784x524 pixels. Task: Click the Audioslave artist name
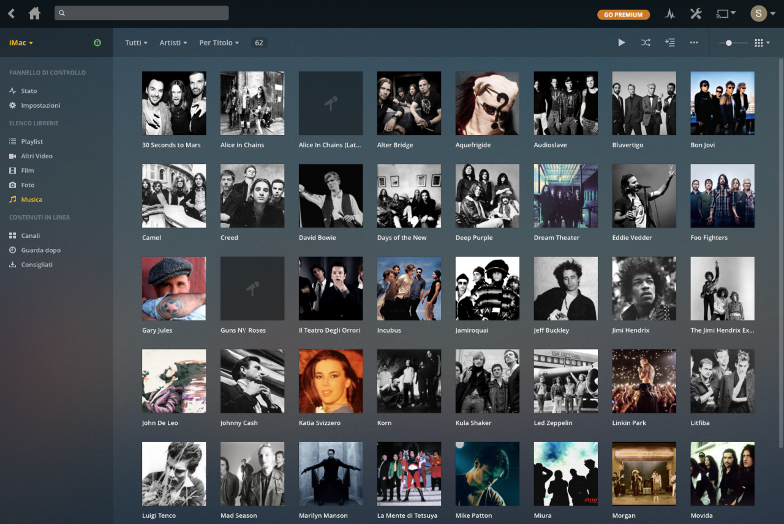[551, 146]
